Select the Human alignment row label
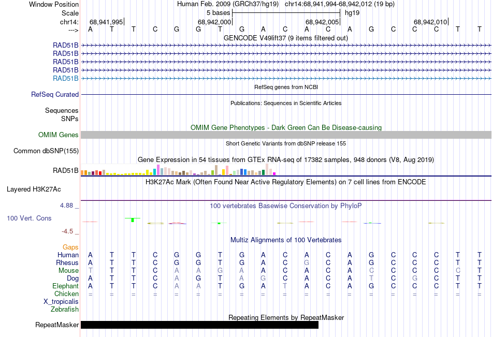 [x=68, y=255]
